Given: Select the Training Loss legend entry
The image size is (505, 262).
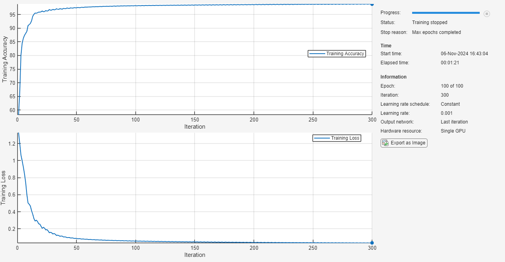Looking at the screenshot, I should coord(337,138).
